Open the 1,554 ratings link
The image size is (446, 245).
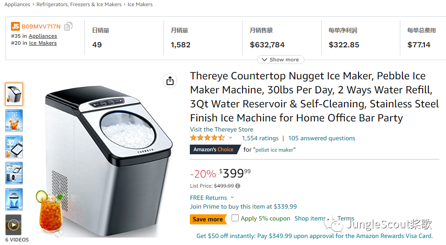pos(260,138)
